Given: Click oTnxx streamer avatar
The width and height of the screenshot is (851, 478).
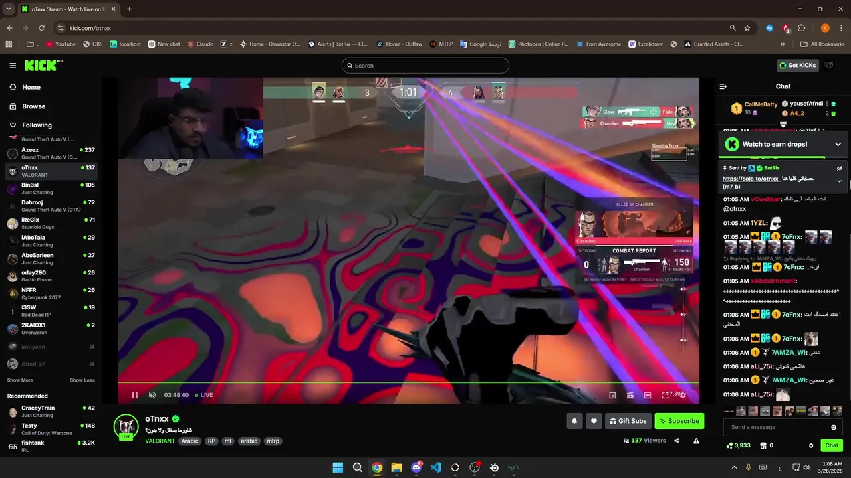Looking at the screenshot, I should (126, 426).
